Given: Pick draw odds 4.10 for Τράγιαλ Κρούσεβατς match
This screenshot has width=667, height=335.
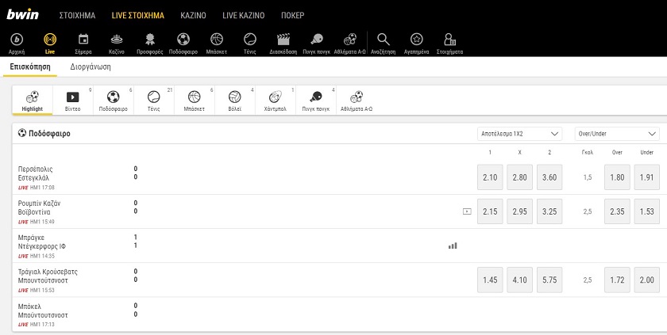Looking at the screenshot, I should click(x=520, y=280).
